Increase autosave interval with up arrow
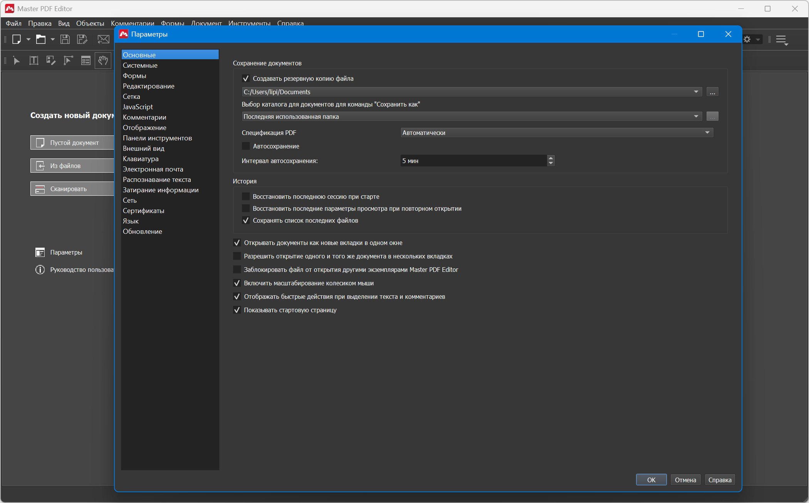 pyautogui.click(x=551, y=158)
